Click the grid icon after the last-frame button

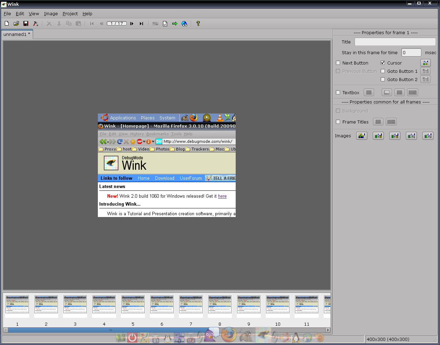point(155,23)
